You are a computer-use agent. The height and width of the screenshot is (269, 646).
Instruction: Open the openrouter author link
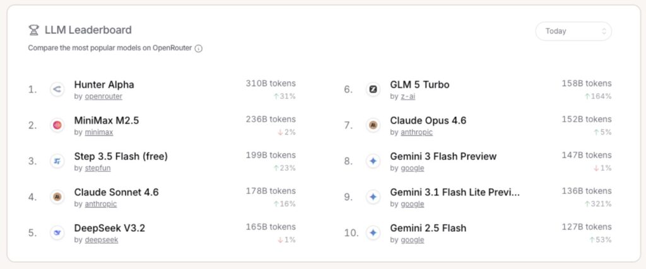coord(103,97)
